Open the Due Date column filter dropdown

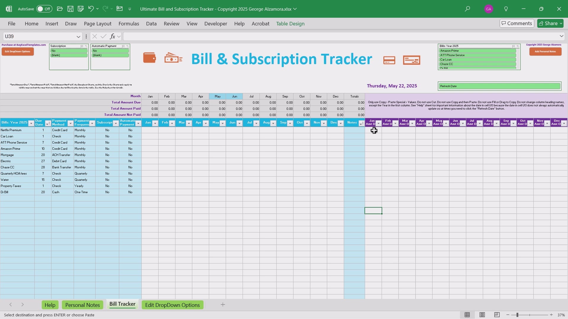click(x=48, y=123)
